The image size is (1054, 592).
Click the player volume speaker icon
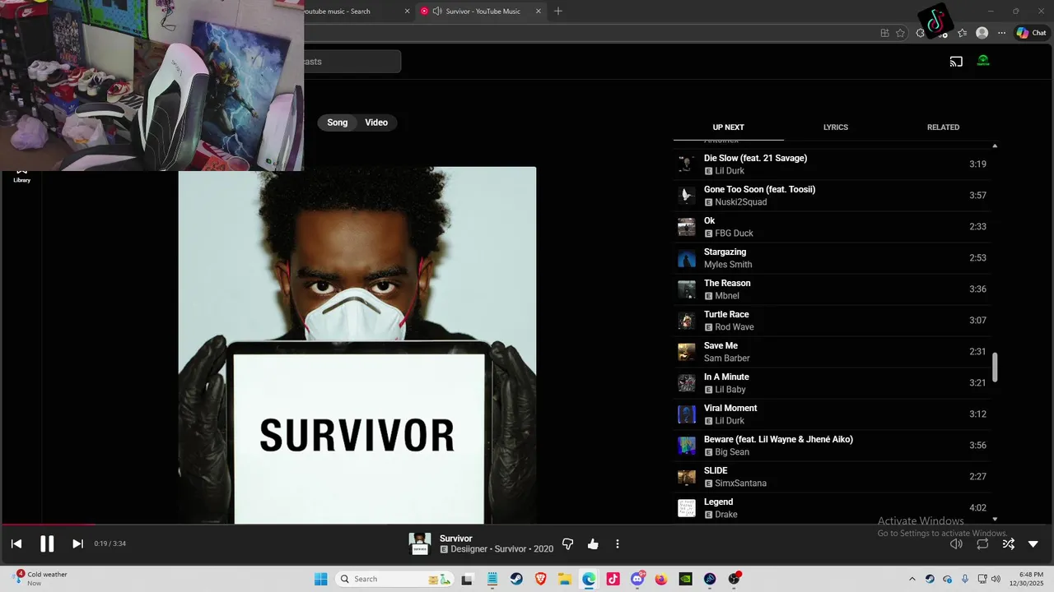click(956, 543)
